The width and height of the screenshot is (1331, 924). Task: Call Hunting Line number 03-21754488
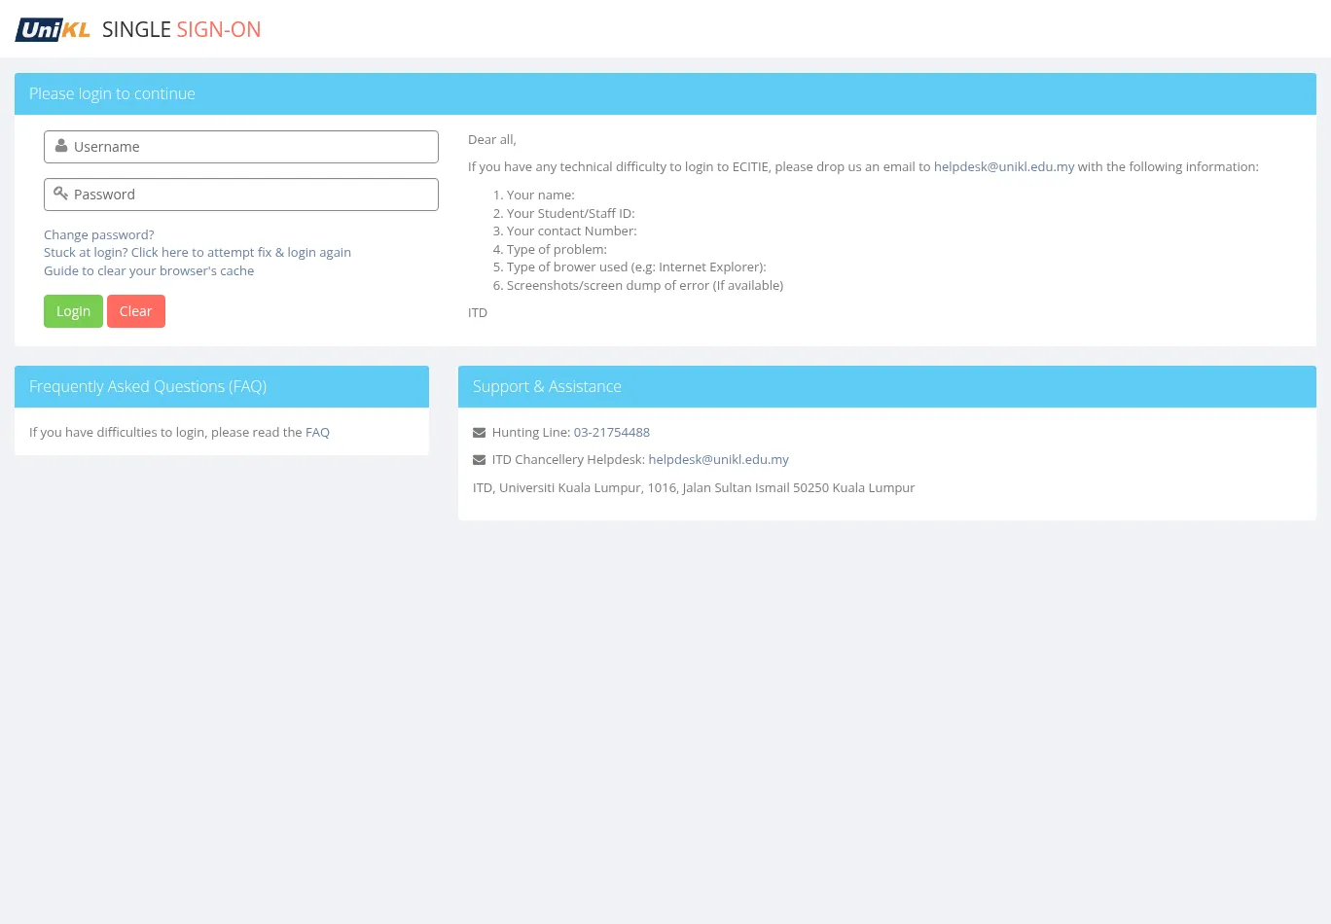point(611,433)
